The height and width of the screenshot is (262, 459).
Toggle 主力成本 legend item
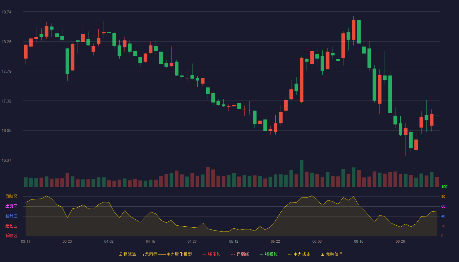299,254
